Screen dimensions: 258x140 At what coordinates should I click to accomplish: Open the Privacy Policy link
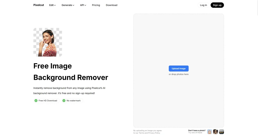154,133
